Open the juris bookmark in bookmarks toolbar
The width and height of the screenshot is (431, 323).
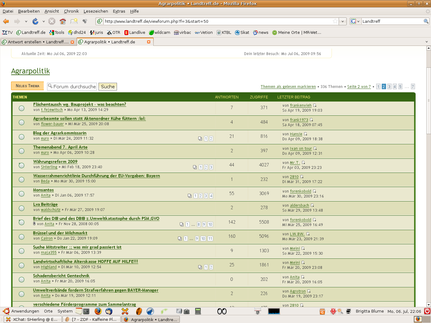96,33
